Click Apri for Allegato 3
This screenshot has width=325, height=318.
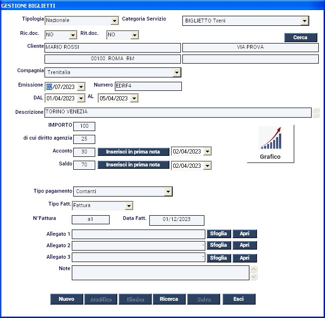coord(245,258)
